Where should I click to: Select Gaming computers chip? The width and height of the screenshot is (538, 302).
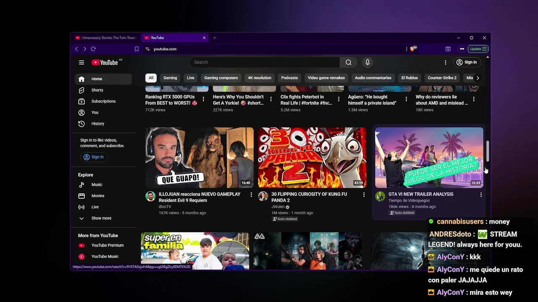221,78
